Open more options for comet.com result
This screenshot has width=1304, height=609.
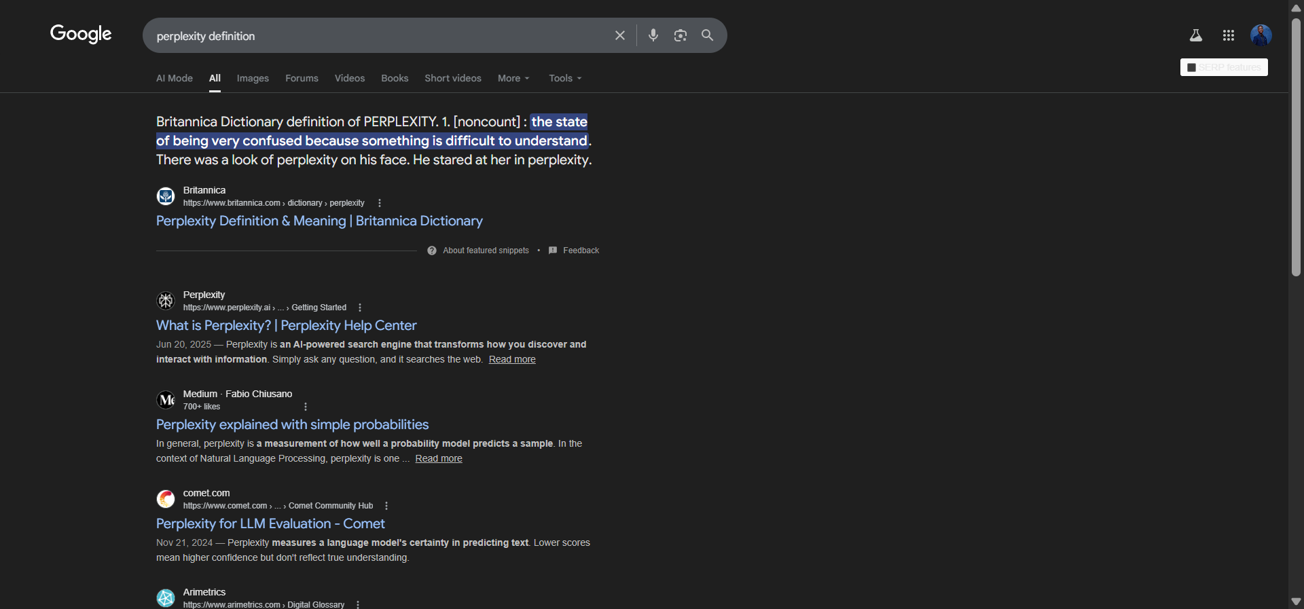tap(386, 506)
